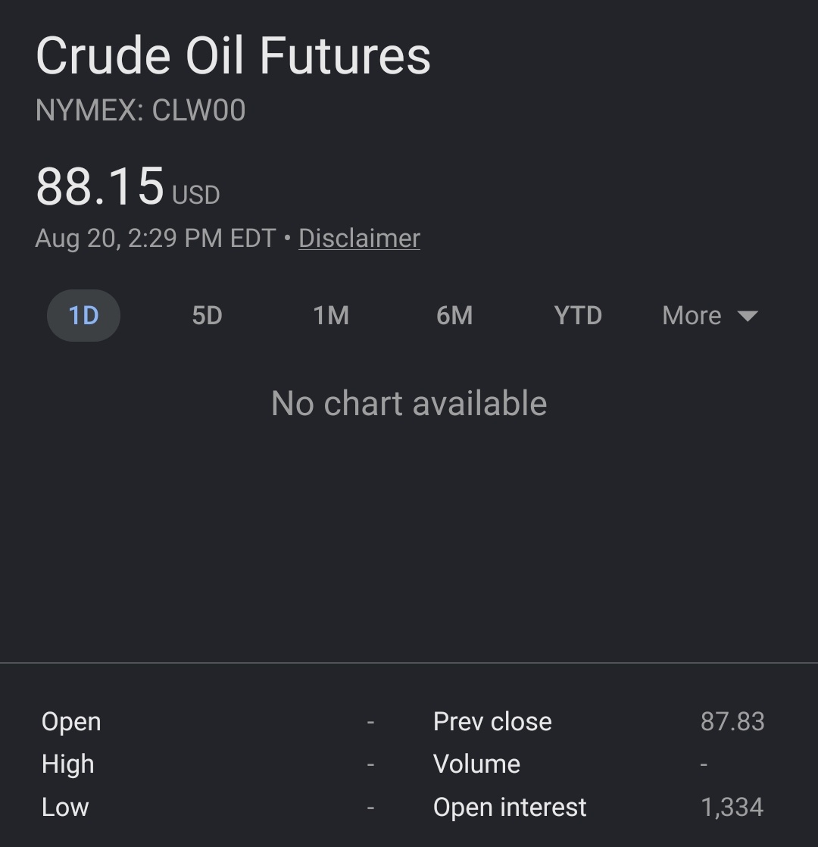Image resolution: width=818 pixels, height=847 pixels.
Task: Switch to the 1M chart range
Action: tap(331, 315)
